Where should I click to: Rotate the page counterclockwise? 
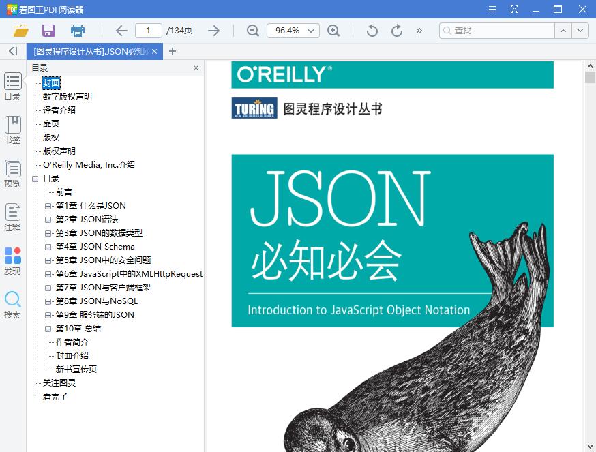click(372, 31)
